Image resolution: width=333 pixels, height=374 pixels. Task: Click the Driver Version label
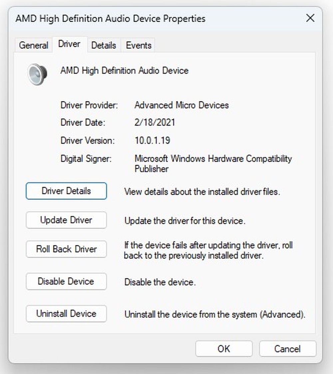pos(88,140)
